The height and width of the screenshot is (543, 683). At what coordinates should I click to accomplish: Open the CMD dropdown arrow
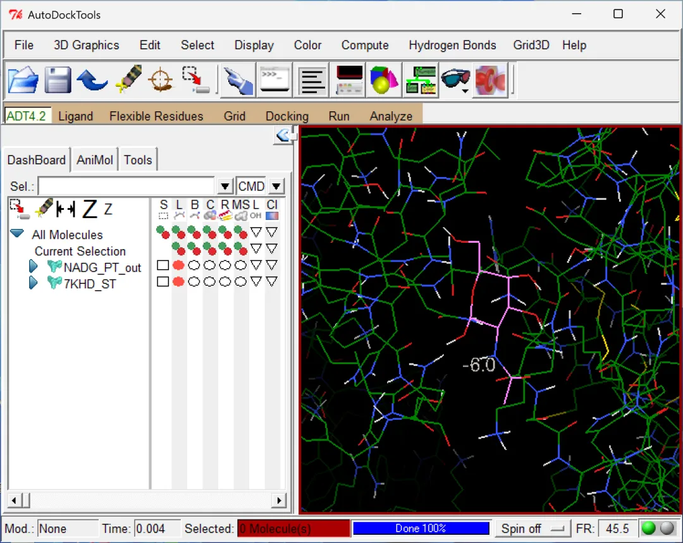click(x=276, y=186)
